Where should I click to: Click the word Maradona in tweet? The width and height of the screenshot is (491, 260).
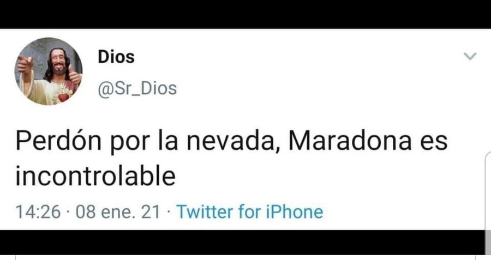point(350,141)
